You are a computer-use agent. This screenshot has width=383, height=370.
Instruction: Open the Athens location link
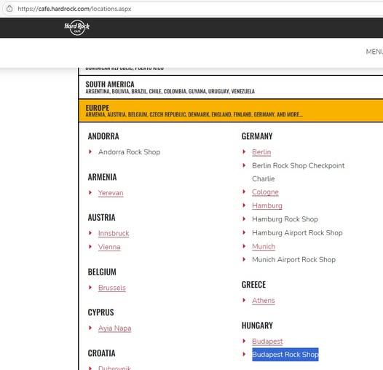264,300
